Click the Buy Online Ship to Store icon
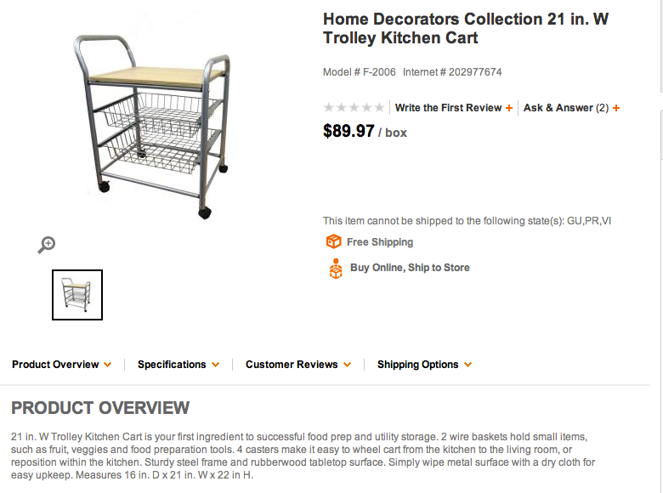Viewport: 663px width, 493px height. pyautogui.click(x=336, y=269)
